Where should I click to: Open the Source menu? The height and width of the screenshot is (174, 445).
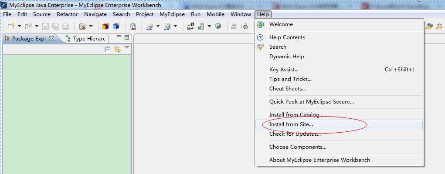[x=42, y=14]
